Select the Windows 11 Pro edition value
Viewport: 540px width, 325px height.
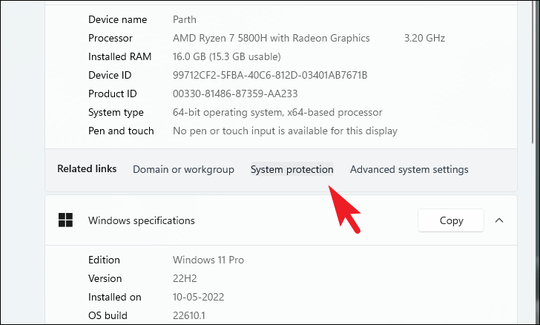point(208,260)
